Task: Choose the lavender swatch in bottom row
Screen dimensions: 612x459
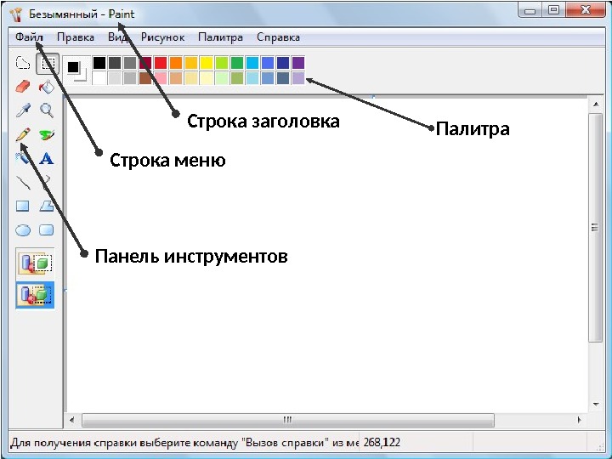Action: pyautogui.click(x=298, y=78)
